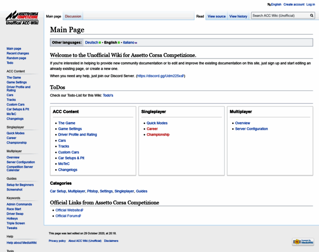Click the Powered by MediaWiki badge

tap(303, 242)
